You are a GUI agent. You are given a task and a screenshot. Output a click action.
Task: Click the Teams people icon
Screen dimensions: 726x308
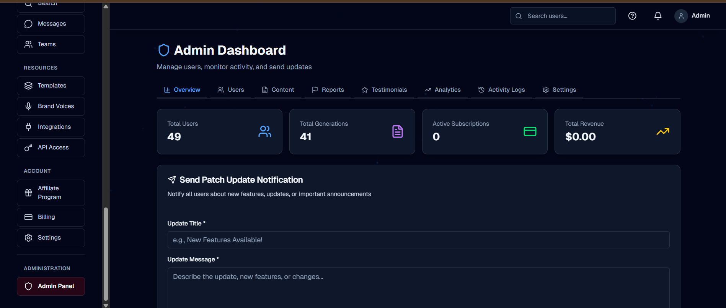click(28, 44)
